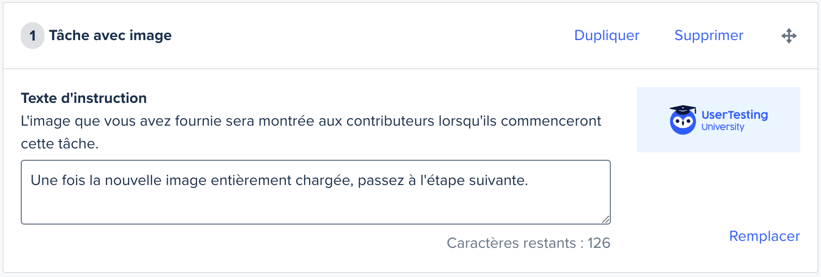Screen dimensions: 821x277
Task: Click the "University" text in the thumbnail
Action: click(723, 127)
